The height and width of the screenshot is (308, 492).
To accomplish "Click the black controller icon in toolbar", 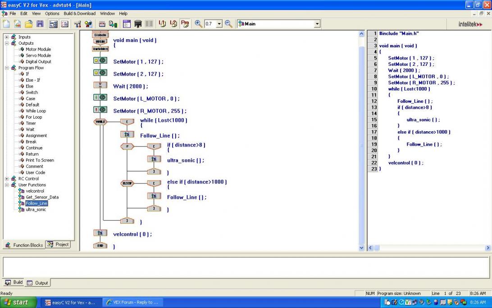I will (138, 24).
